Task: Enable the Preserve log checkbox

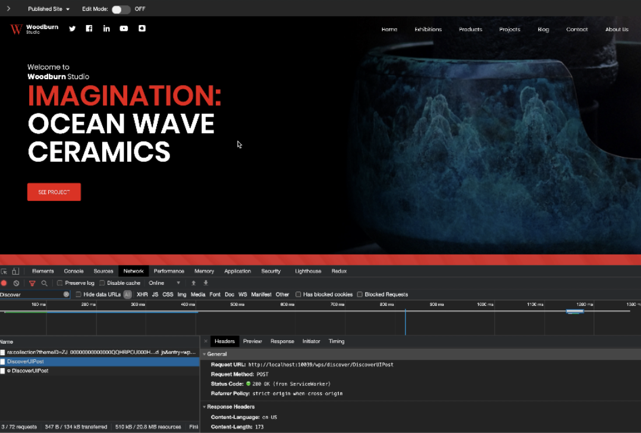Action: 59,283
